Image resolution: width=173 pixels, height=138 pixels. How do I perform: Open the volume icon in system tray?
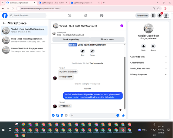tap(154, 135)
